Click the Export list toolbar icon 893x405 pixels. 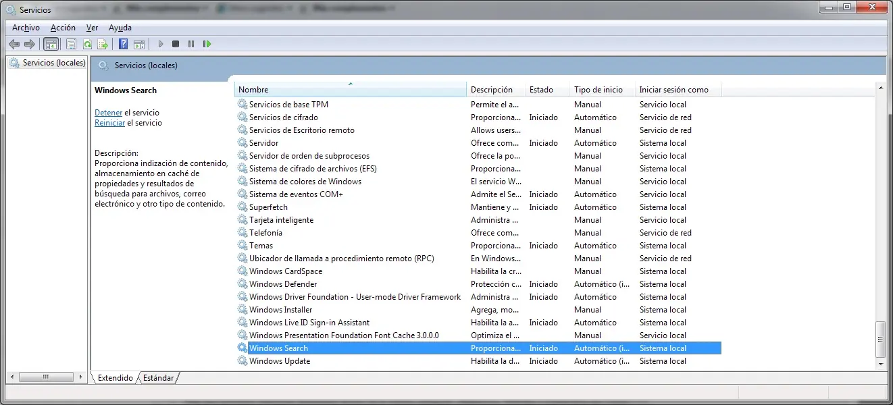coord(103,44)
